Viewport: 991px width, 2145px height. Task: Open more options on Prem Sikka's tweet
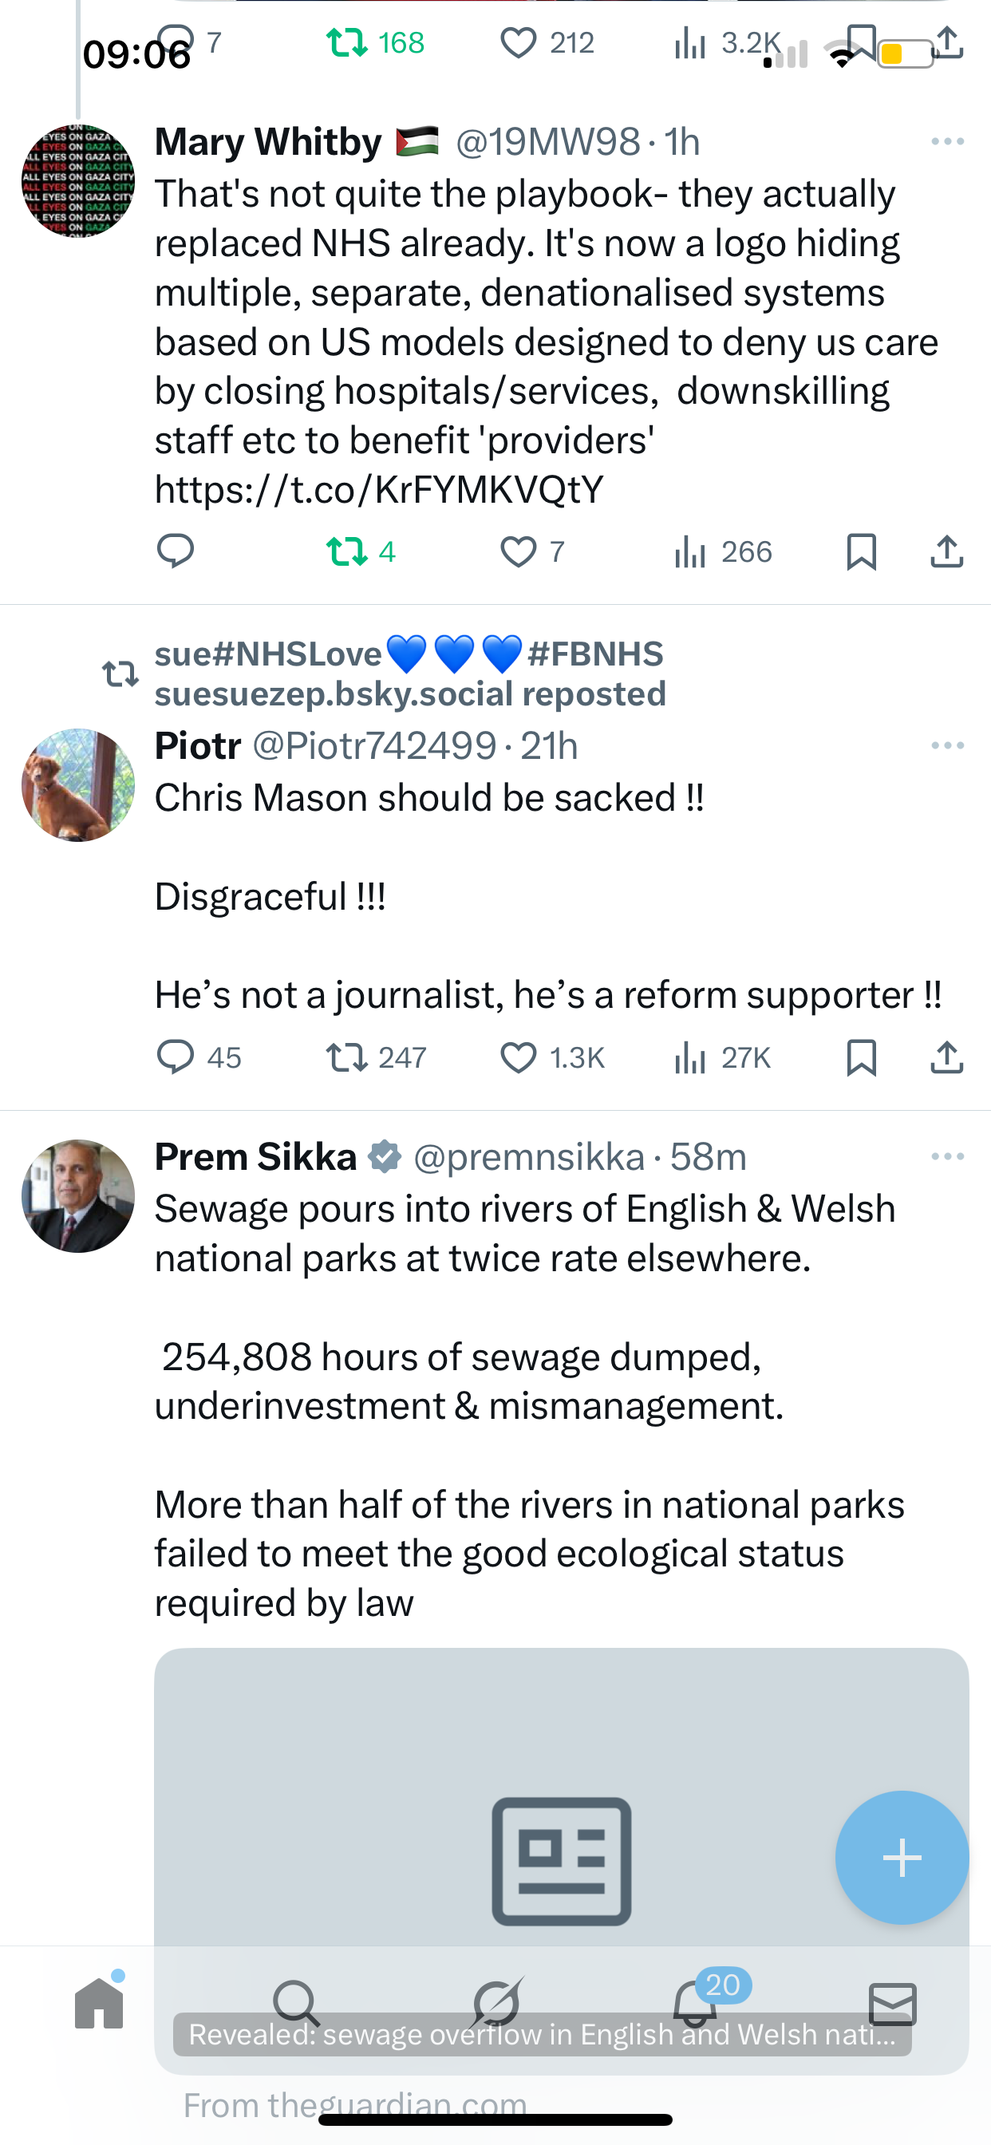click(948, 1156)
